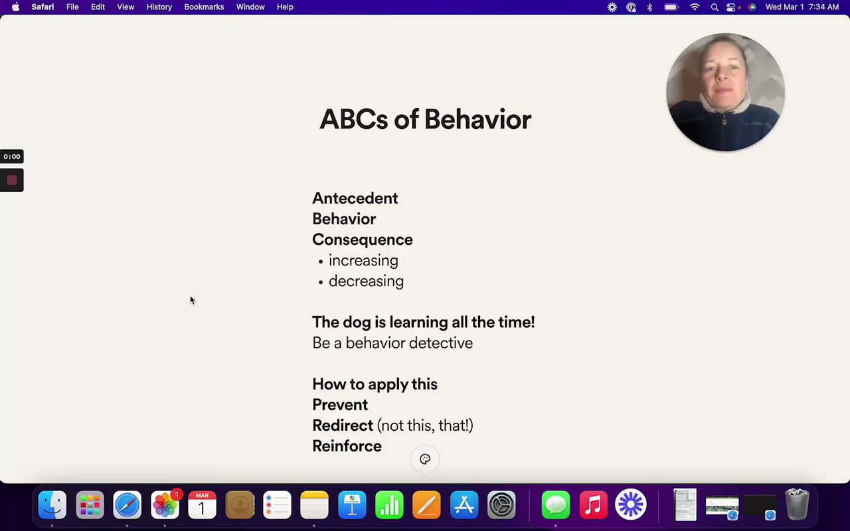This screenshot has height=531, width=850.
Task: Stop the recording with the red square button
Action: [x=11, y=180]
